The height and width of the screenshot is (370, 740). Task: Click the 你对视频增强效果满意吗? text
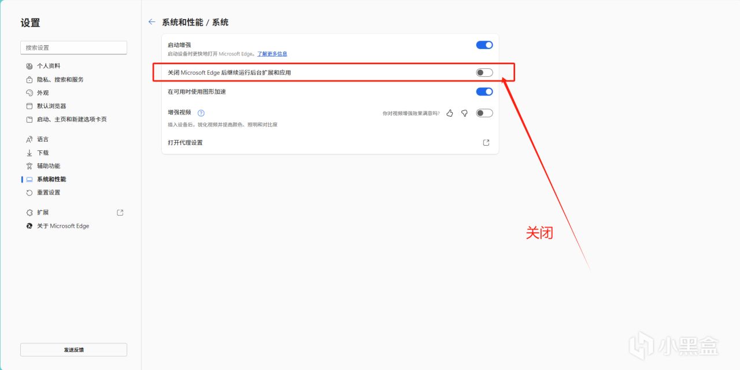pos(411,113)
